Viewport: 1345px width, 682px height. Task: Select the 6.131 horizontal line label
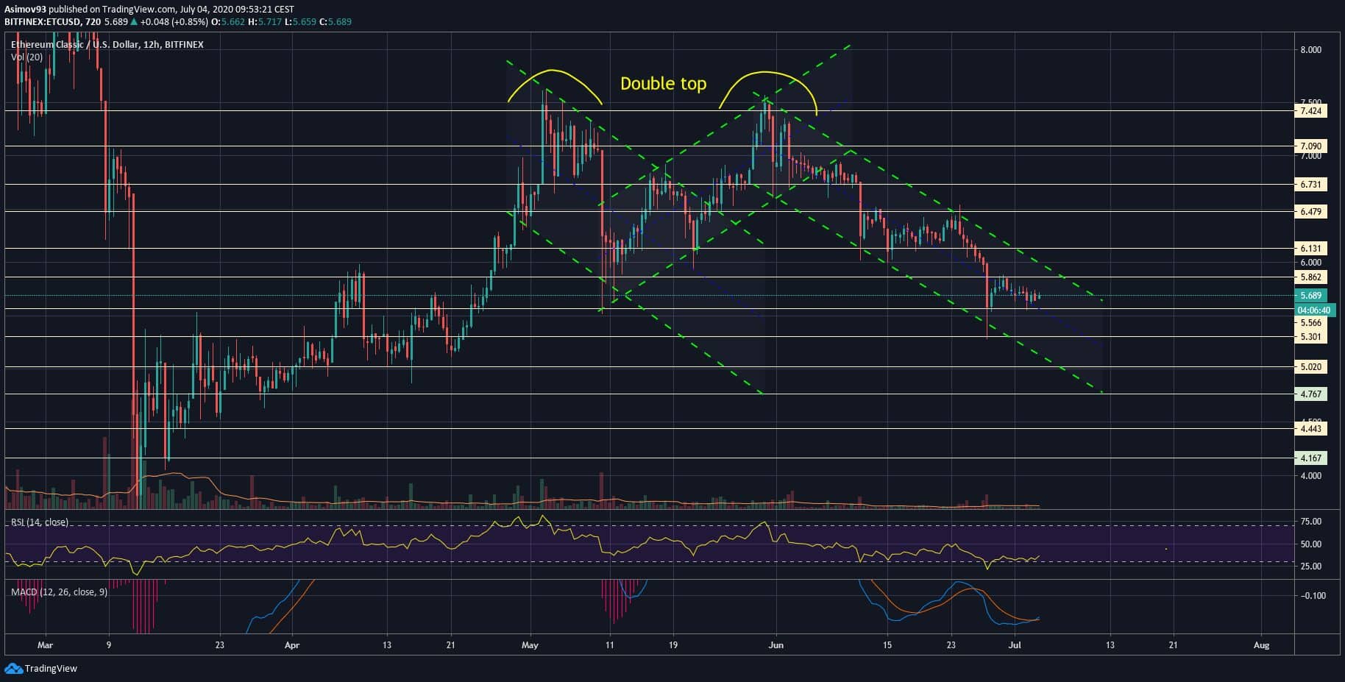[x=1310, y=249]
